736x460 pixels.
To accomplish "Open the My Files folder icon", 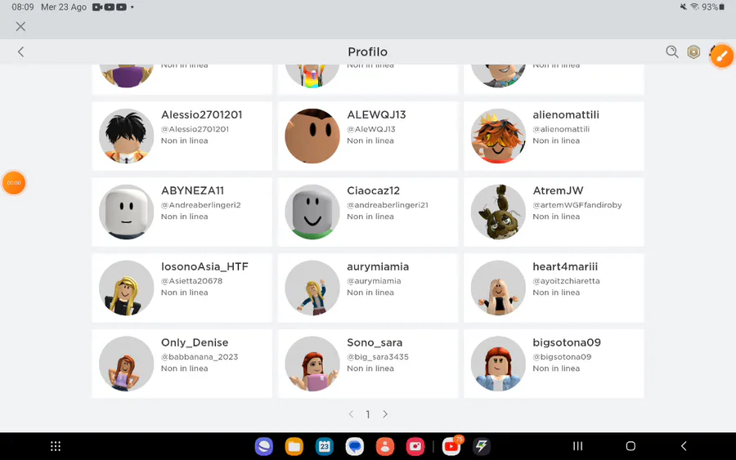I will tap(294, 446).
